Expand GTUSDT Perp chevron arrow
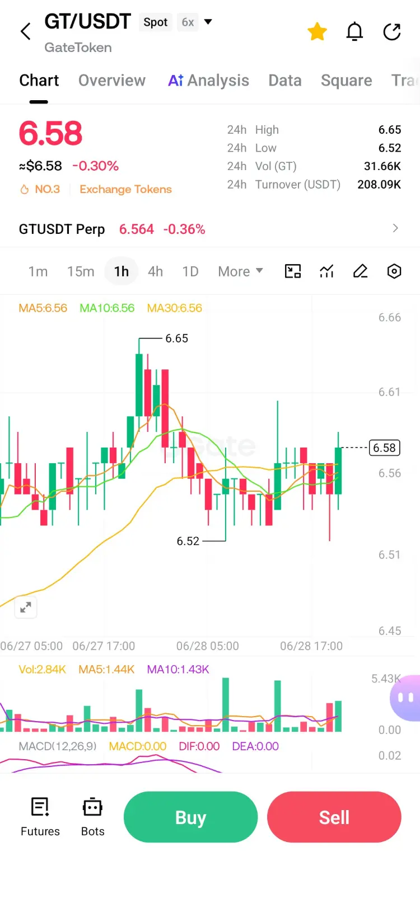 point(395,228)
